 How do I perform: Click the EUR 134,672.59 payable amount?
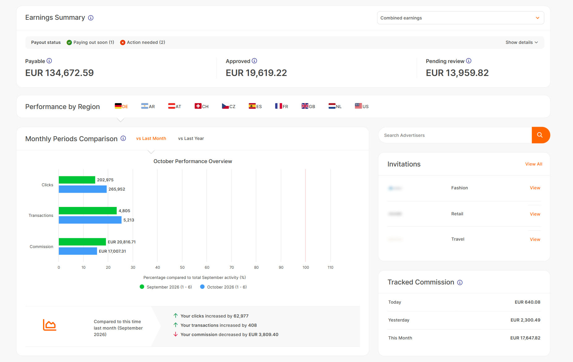pos(59,73)
